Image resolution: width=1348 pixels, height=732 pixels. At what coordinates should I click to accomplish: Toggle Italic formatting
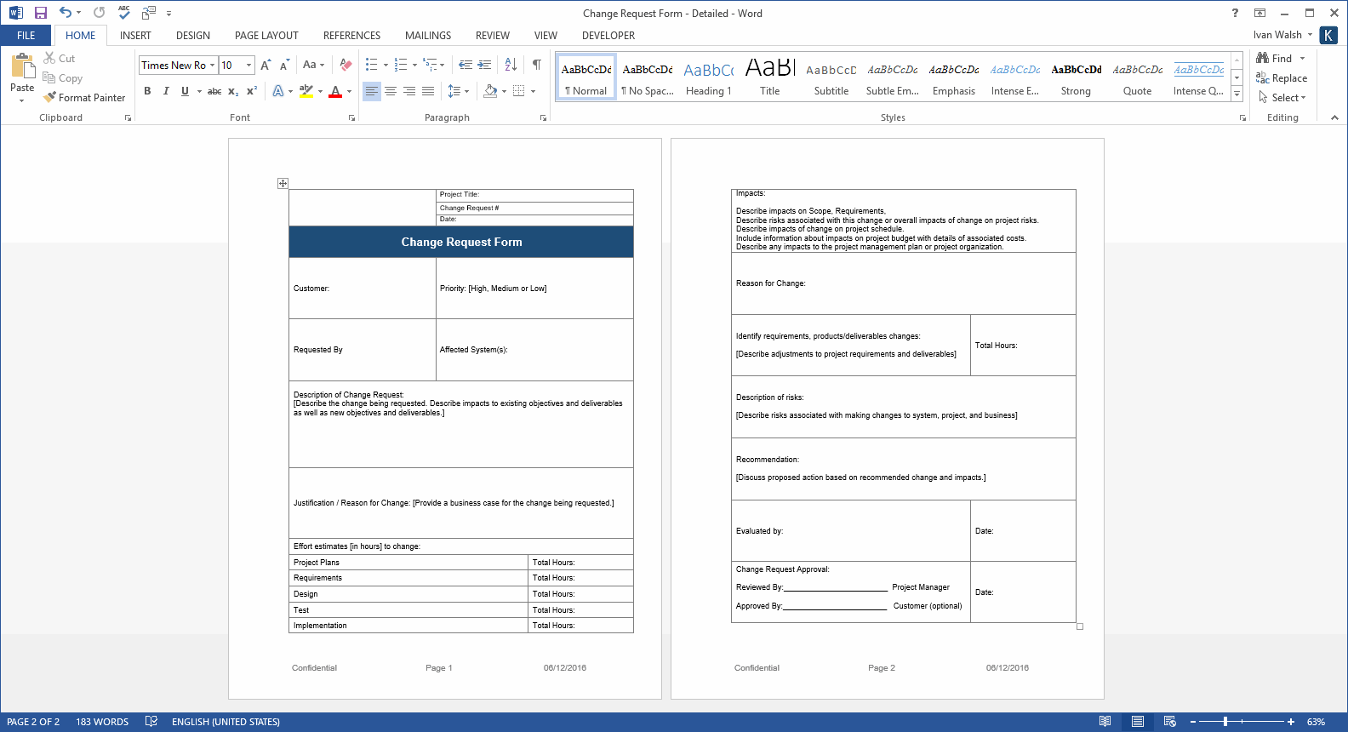pyautogui.click(x=166, y=91)
